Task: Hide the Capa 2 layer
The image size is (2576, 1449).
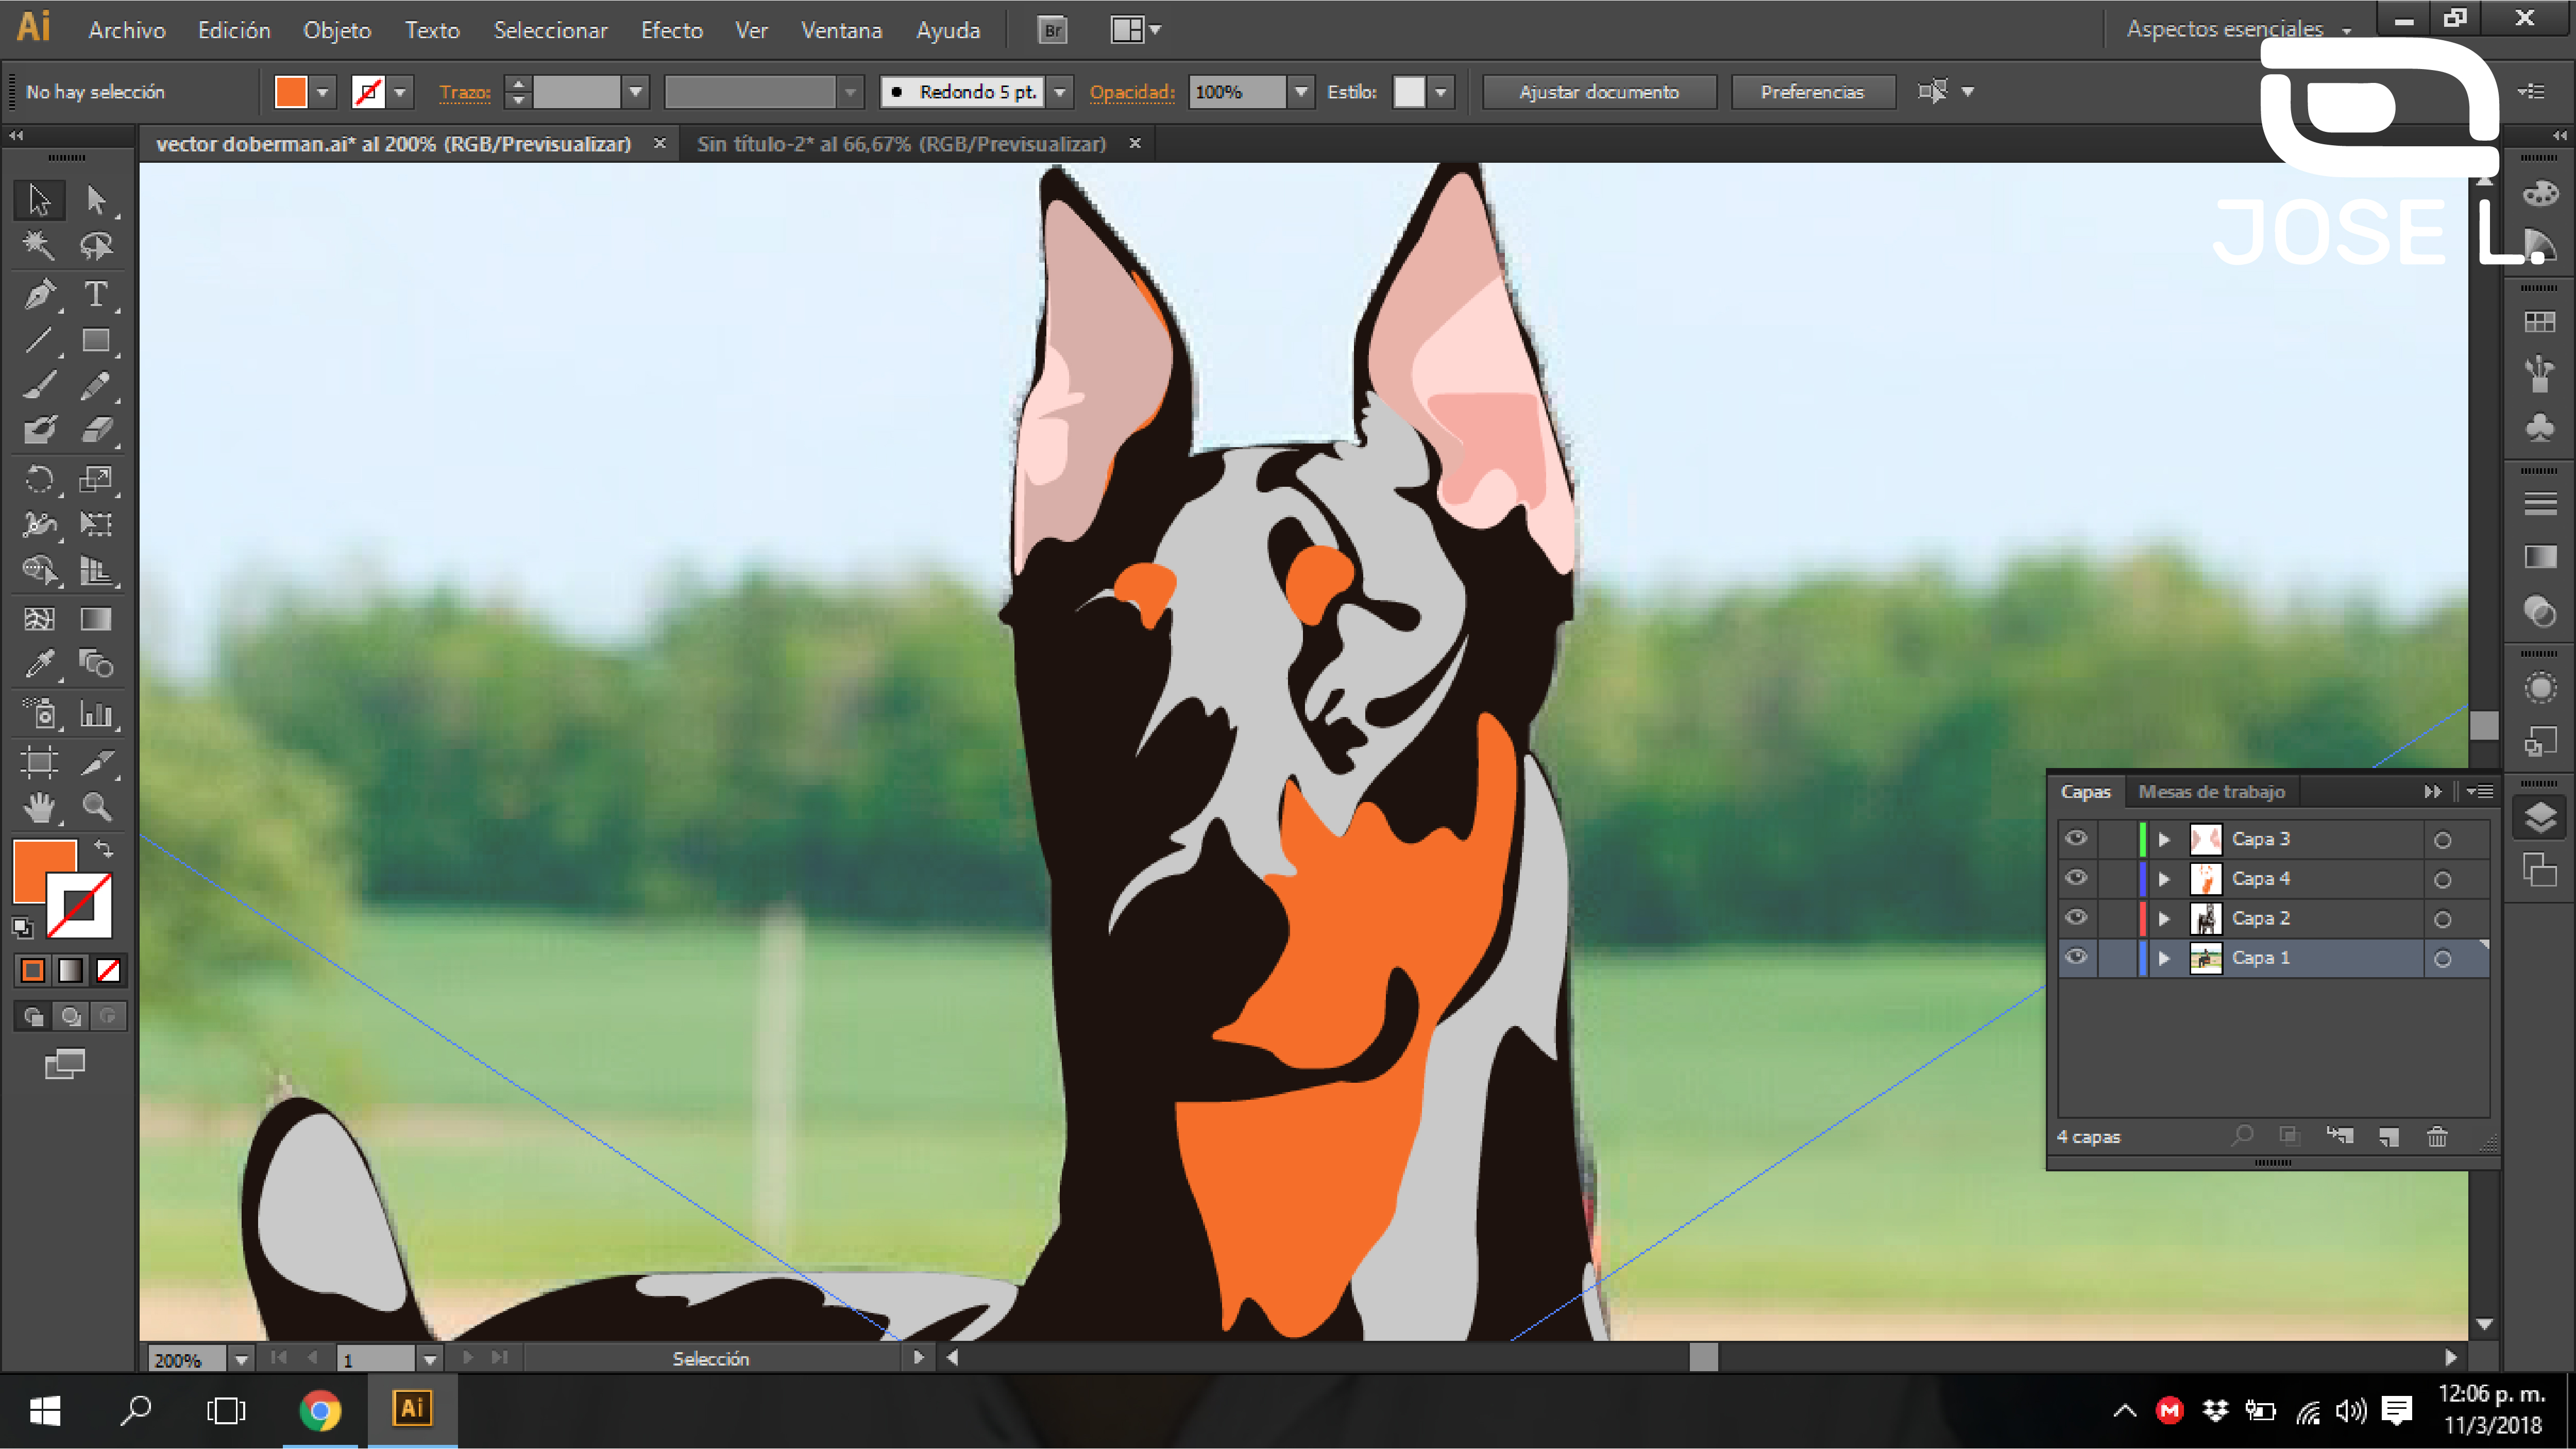Action: pos(2076,917)
